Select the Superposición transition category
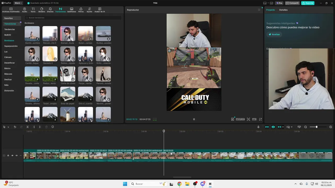This screenshot has height=188, width=335. point(11,46)
